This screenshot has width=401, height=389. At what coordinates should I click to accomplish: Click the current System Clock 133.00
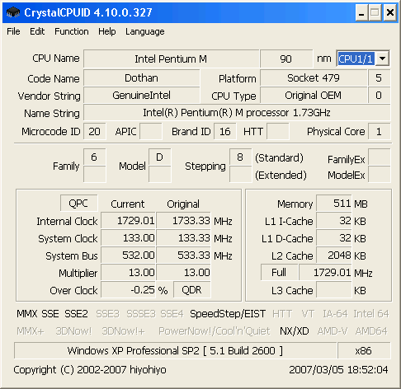coord(129,238)
